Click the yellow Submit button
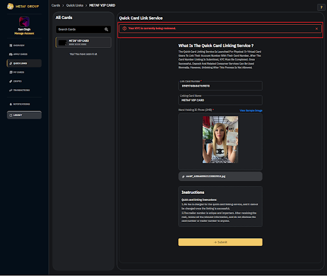This screenshot has width=327, height=276. click(x=220, y=242)
